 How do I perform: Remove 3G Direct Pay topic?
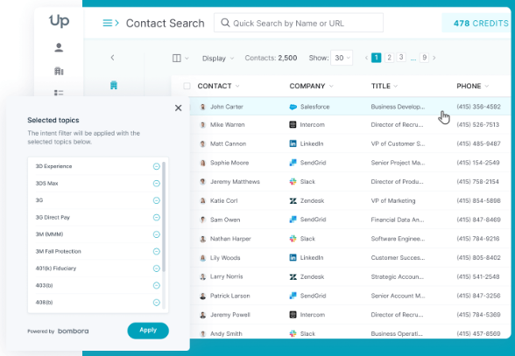point(156,218)
